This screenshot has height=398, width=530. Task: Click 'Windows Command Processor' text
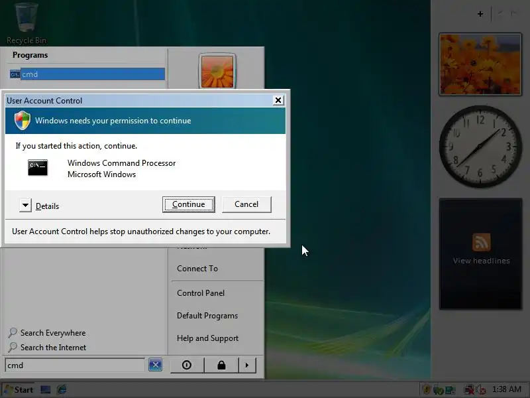(x=122, y=163)
